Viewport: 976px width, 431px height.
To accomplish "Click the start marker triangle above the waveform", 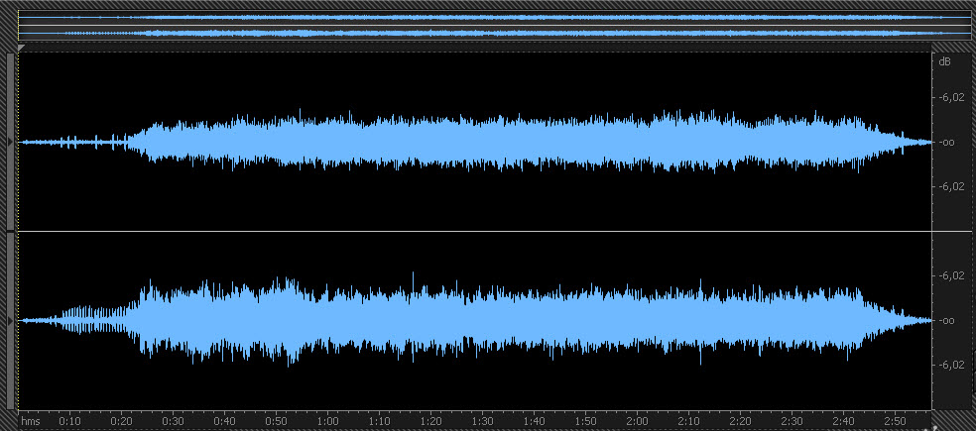I will pyautogui.click(x=22, y=48).
